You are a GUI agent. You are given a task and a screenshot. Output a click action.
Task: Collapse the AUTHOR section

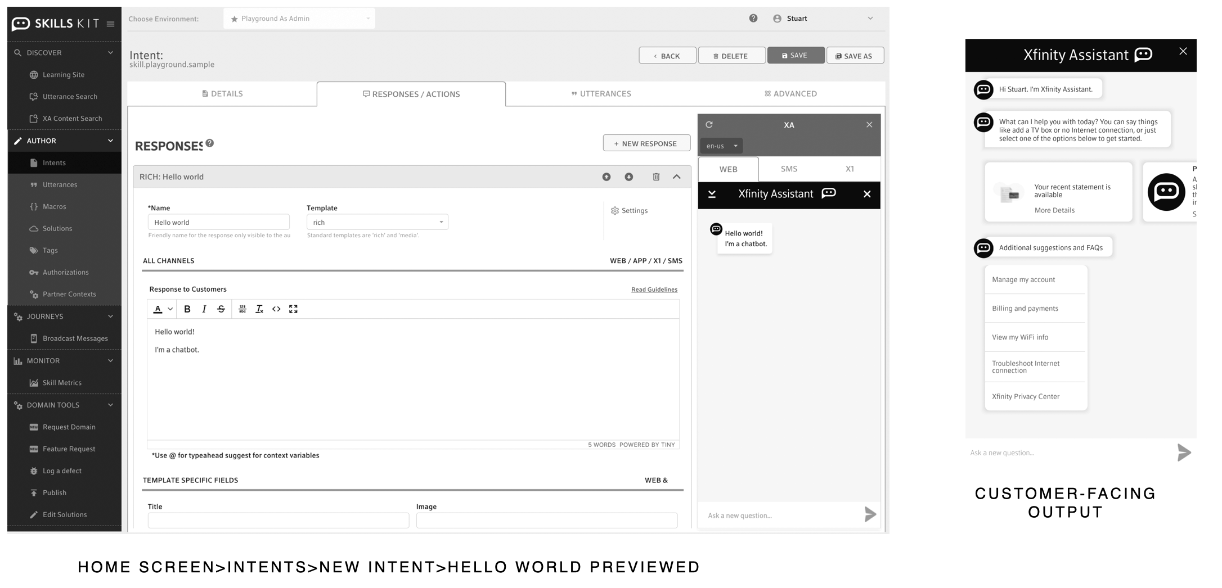pos(110,141)
